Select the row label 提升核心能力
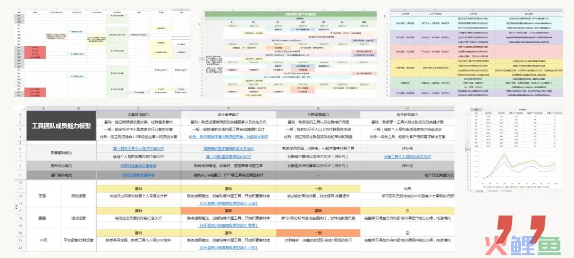This screenshot has height=258, width=574. coord(61,166)
